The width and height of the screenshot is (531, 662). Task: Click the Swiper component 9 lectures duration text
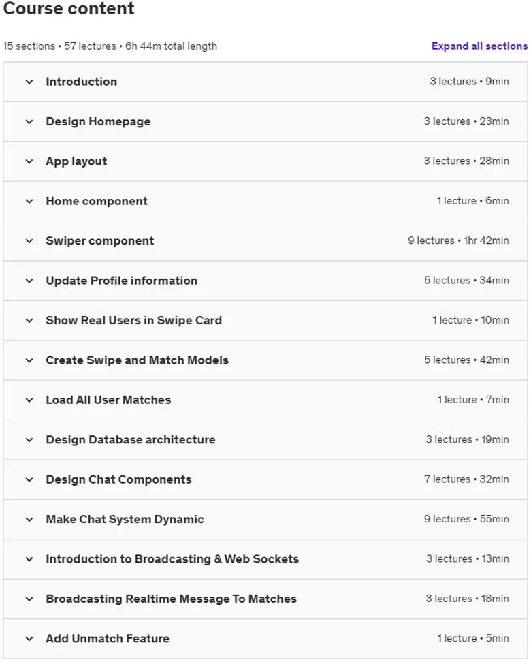[x=458, y=240]
